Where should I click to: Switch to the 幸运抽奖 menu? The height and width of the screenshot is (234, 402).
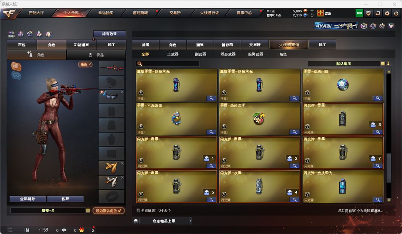coord(106,13)
